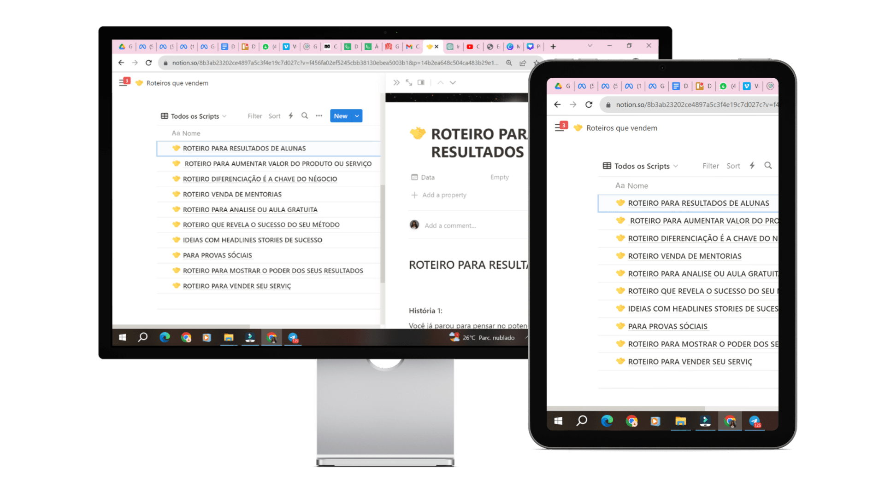Click Sort on the tablet's database
The image size is (885, 497).
click(733, 166)
